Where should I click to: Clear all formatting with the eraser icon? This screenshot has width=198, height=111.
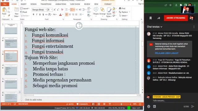(62, 10)
